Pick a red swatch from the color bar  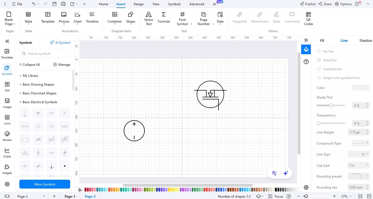(x=85, y=190)
